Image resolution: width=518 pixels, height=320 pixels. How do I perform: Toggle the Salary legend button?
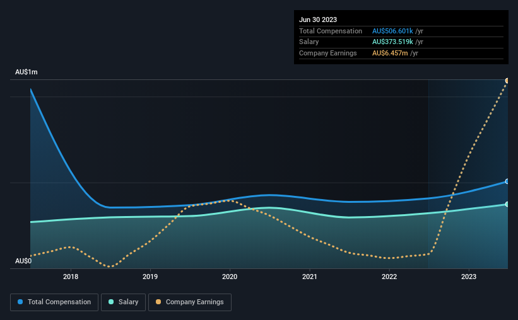coord(123,302)
